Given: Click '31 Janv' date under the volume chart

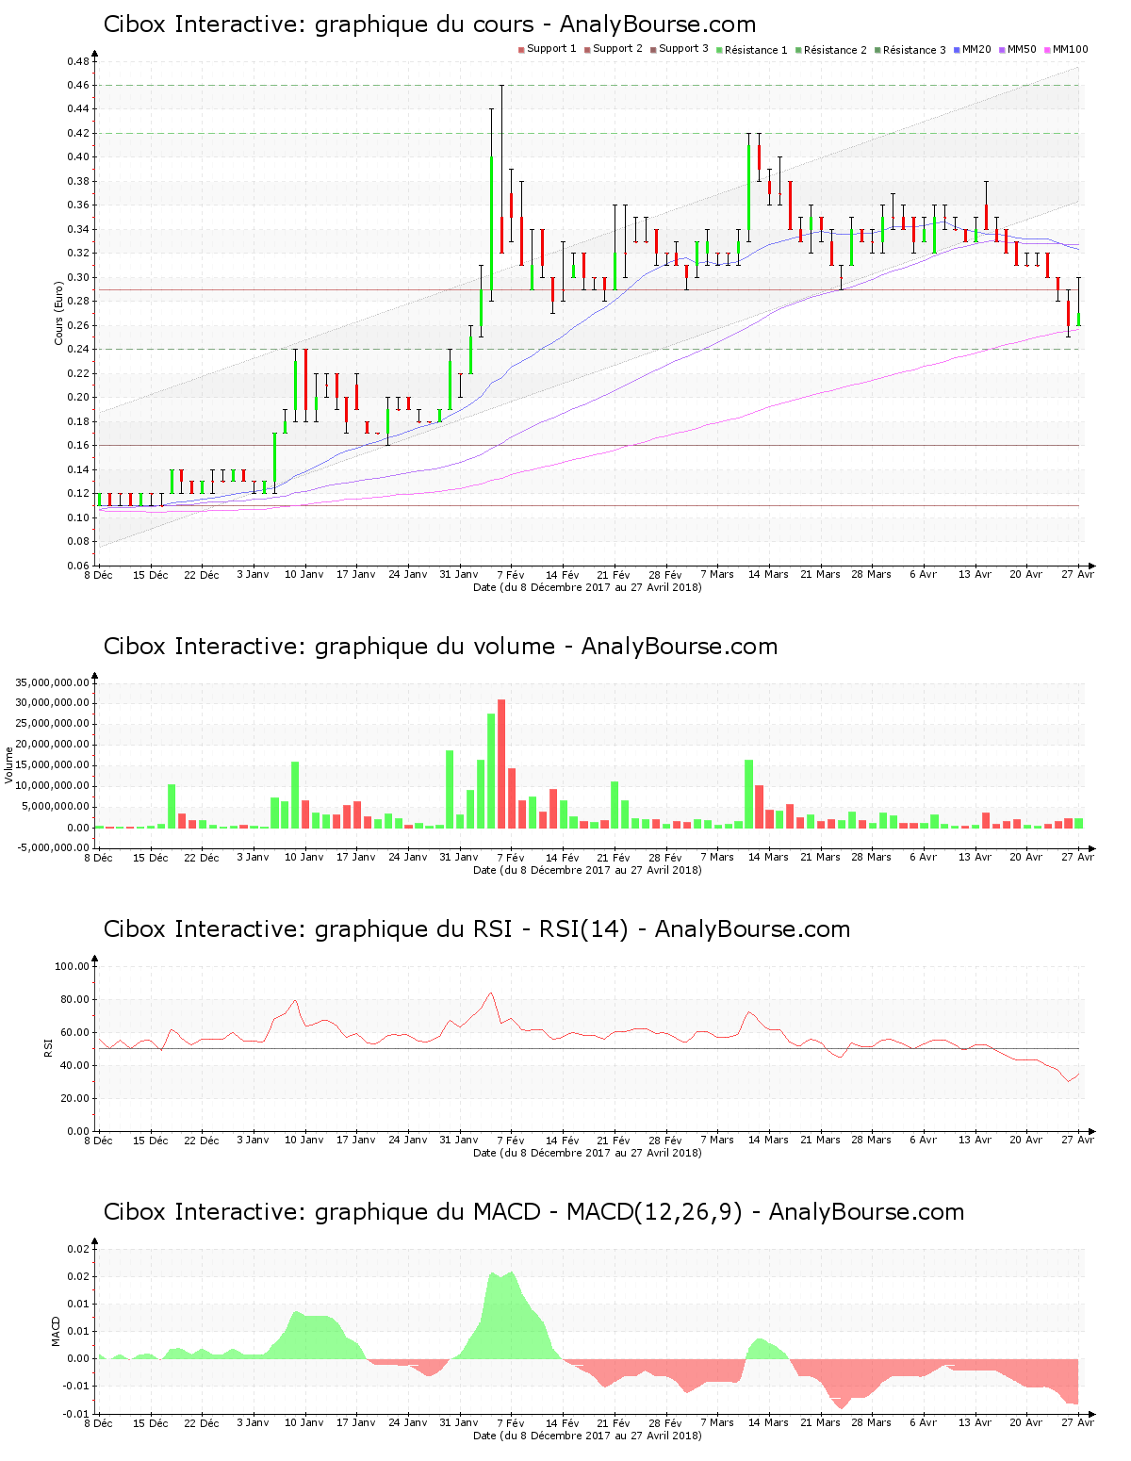Looking at the screenshot, I should tap(459, 858).
